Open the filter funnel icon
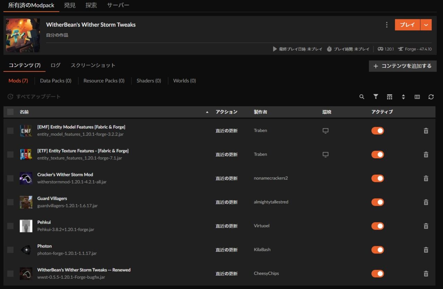 coord(376,97)
